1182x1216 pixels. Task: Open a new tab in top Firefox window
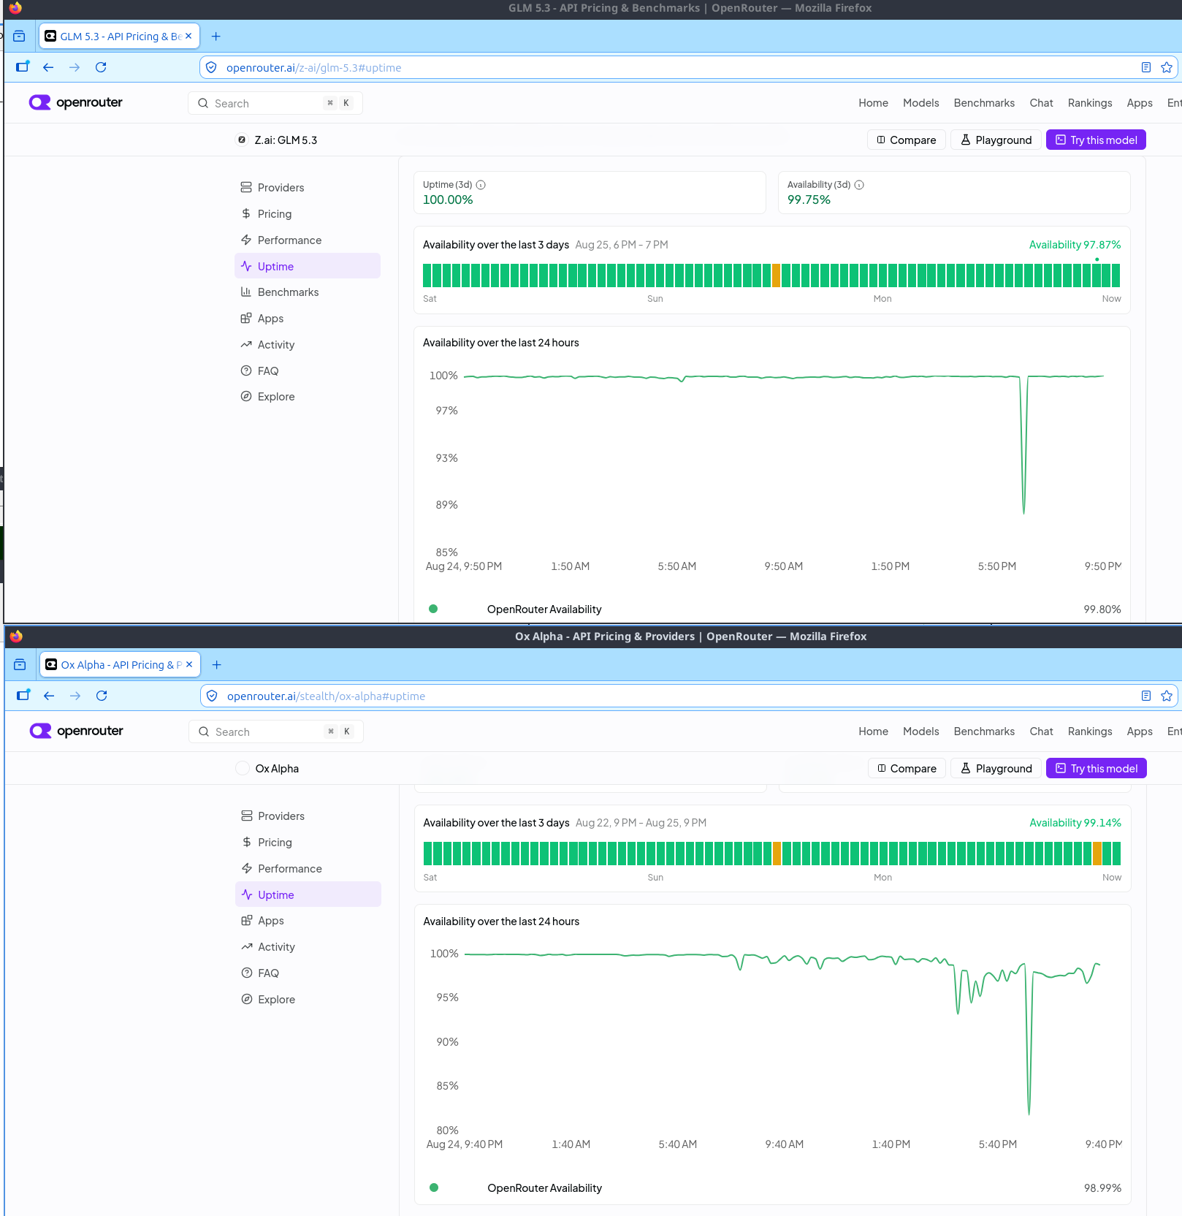pos(216,37)
